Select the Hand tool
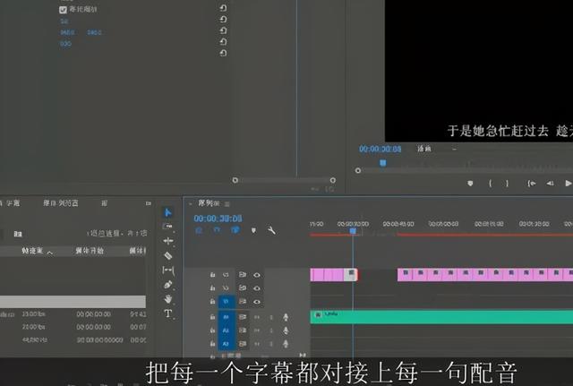 [167, 299]
